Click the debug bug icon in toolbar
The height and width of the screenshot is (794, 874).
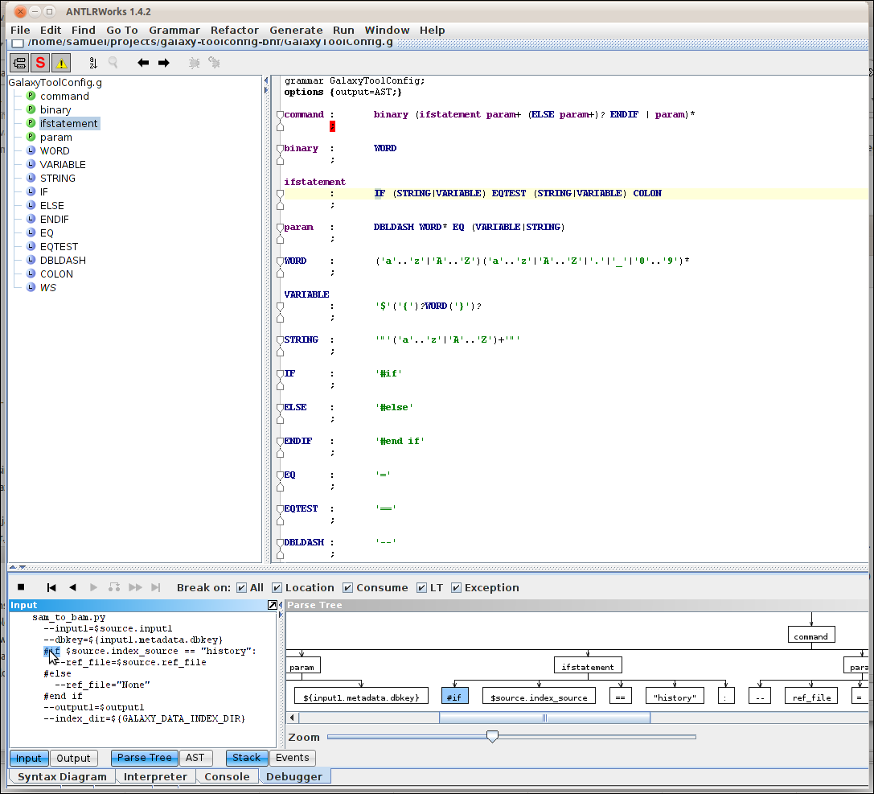coord(194,63)
